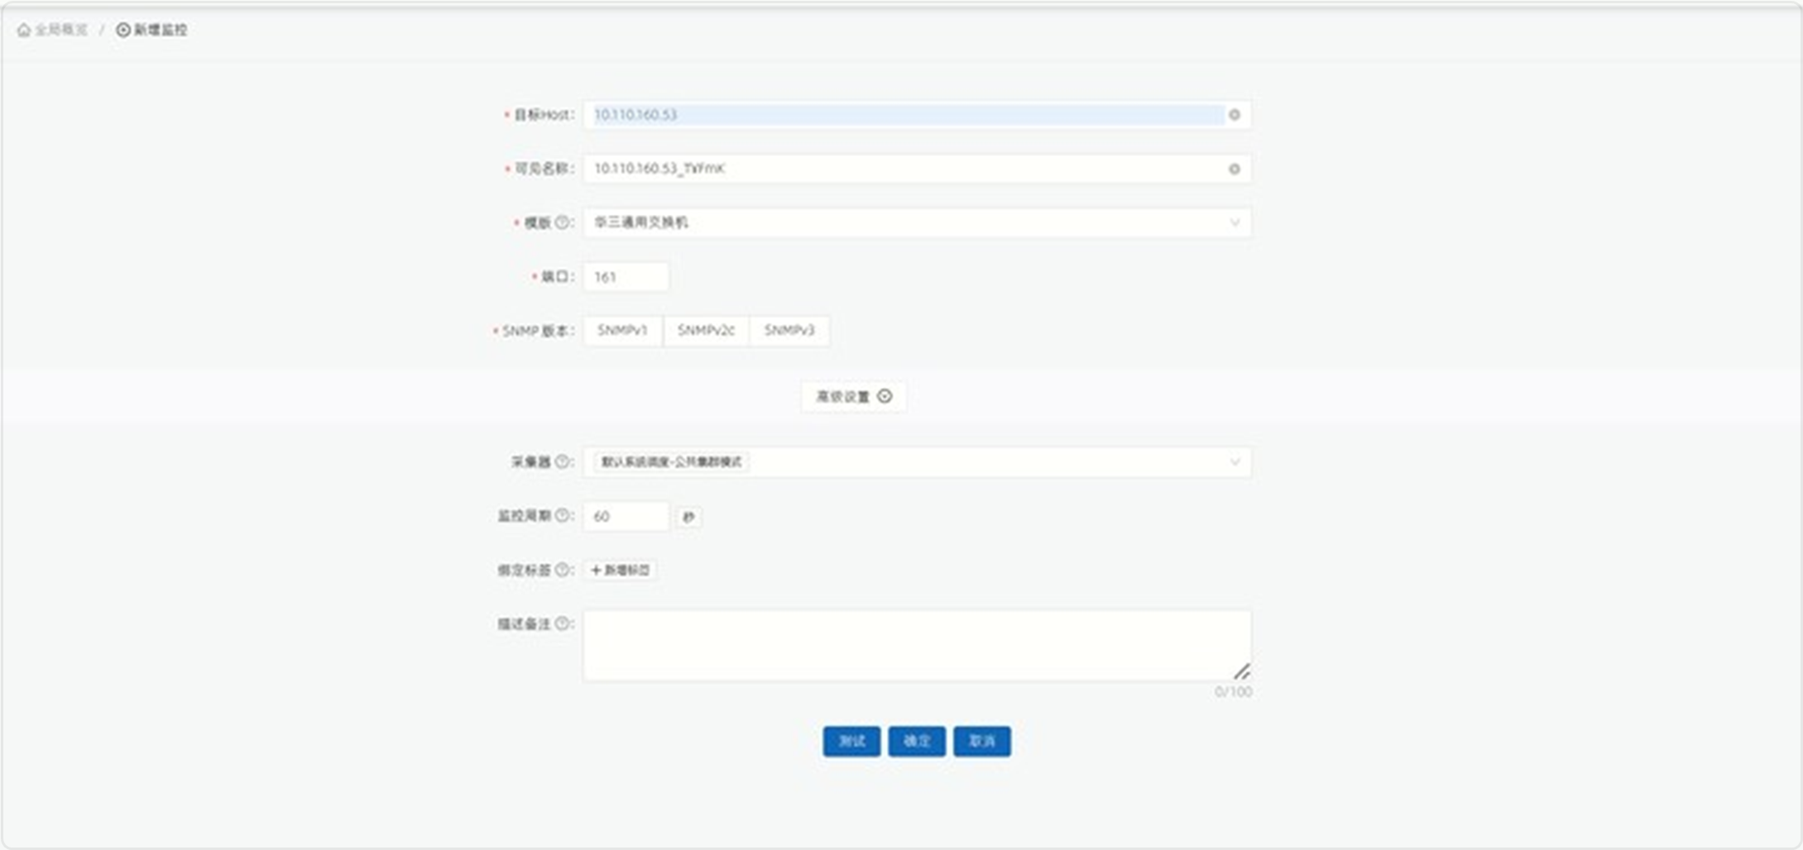Open the 模版 template dropdown

pyautogui.click(x=910, y=222)
